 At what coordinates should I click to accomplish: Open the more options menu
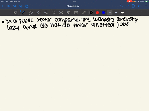(x=145, y=6)
